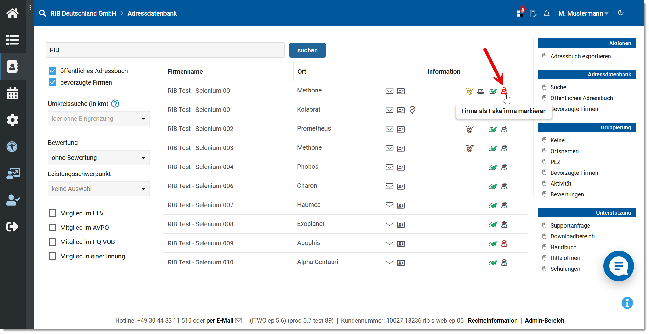
Task: Check Mitglied im PQ-VOB option
Action: [x=53, y=242]
